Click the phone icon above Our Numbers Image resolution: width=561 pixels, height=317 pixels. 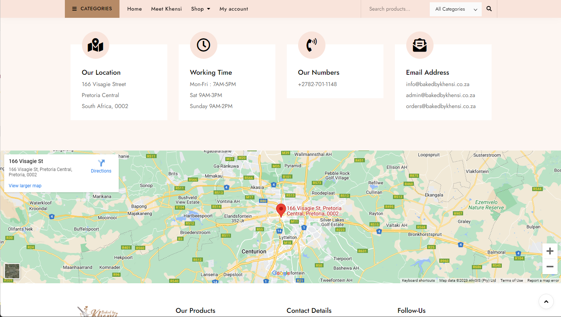point(312,45)
